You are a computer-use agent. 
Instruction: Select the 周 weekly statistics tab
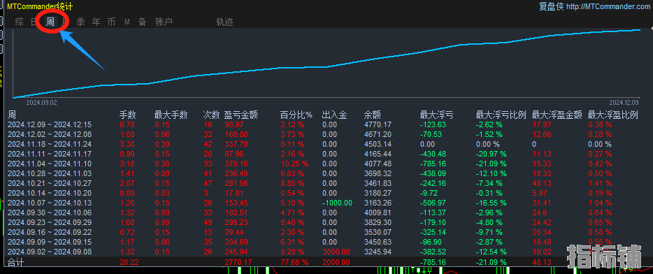(x=50, y=22)
